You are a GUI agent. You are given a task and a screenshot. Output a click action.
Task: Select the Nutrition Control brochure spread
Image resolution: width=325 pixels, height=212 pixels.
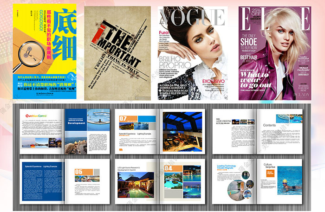(65, 131)
